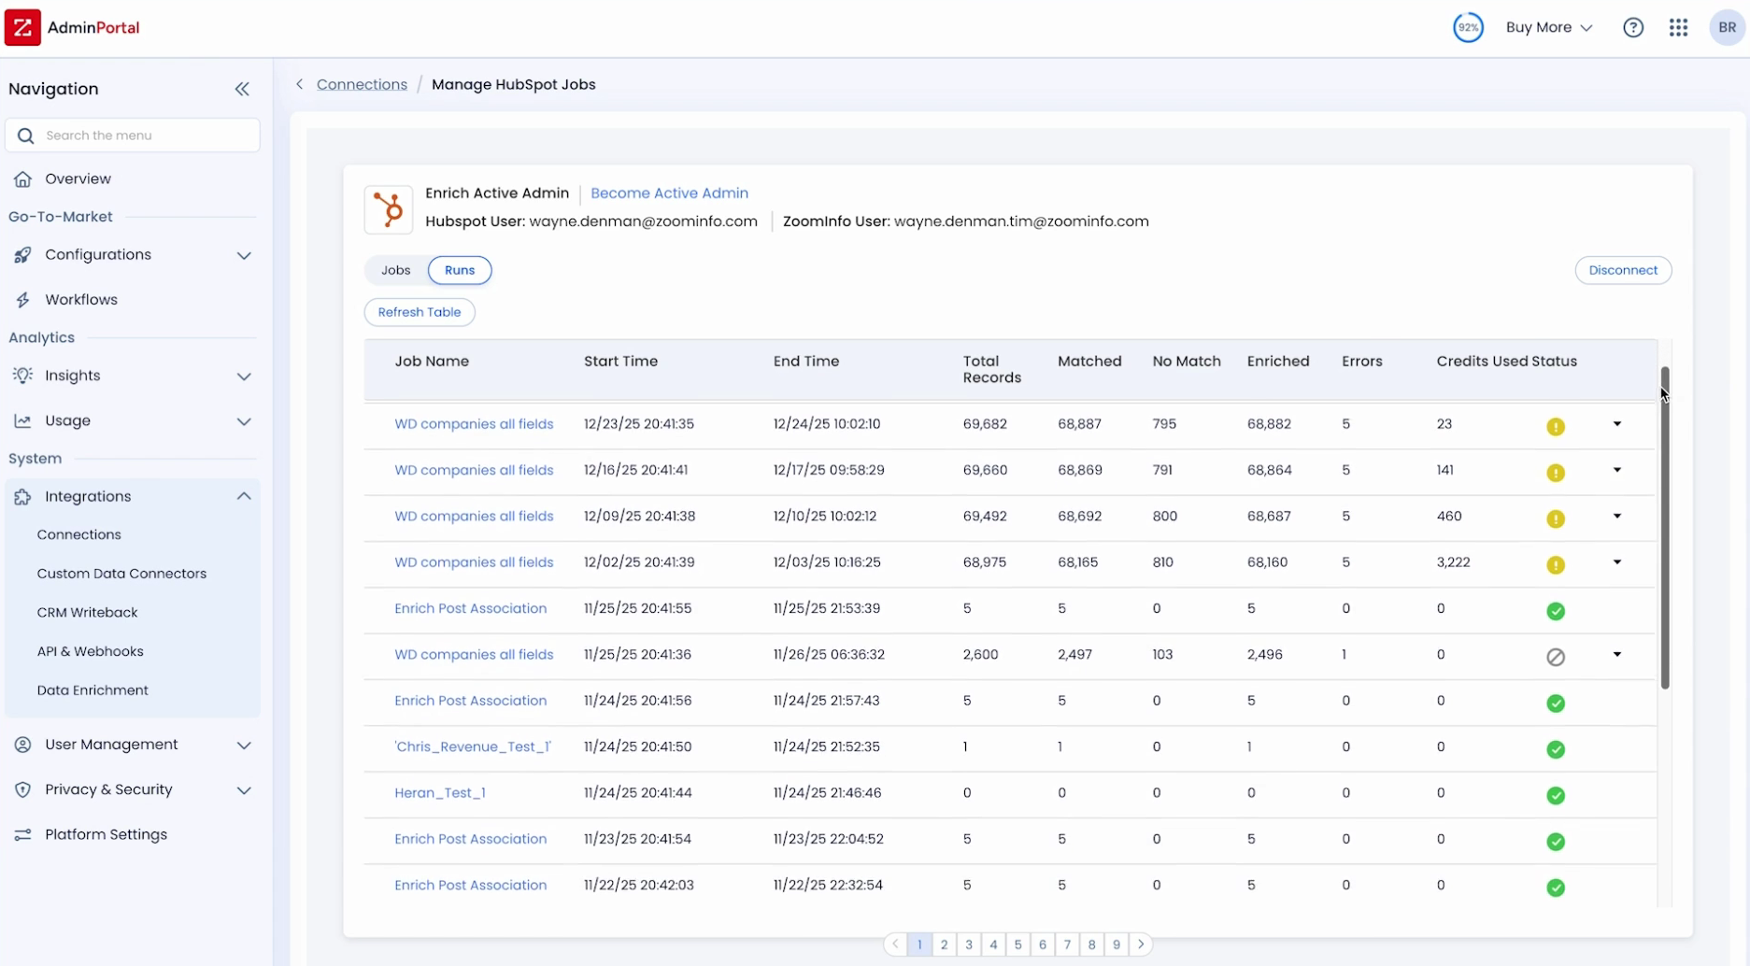The width and height of the screenshot is (1750, 966).
Task: Click the Platform Settings sliders icon
Action: click(22, 834)
